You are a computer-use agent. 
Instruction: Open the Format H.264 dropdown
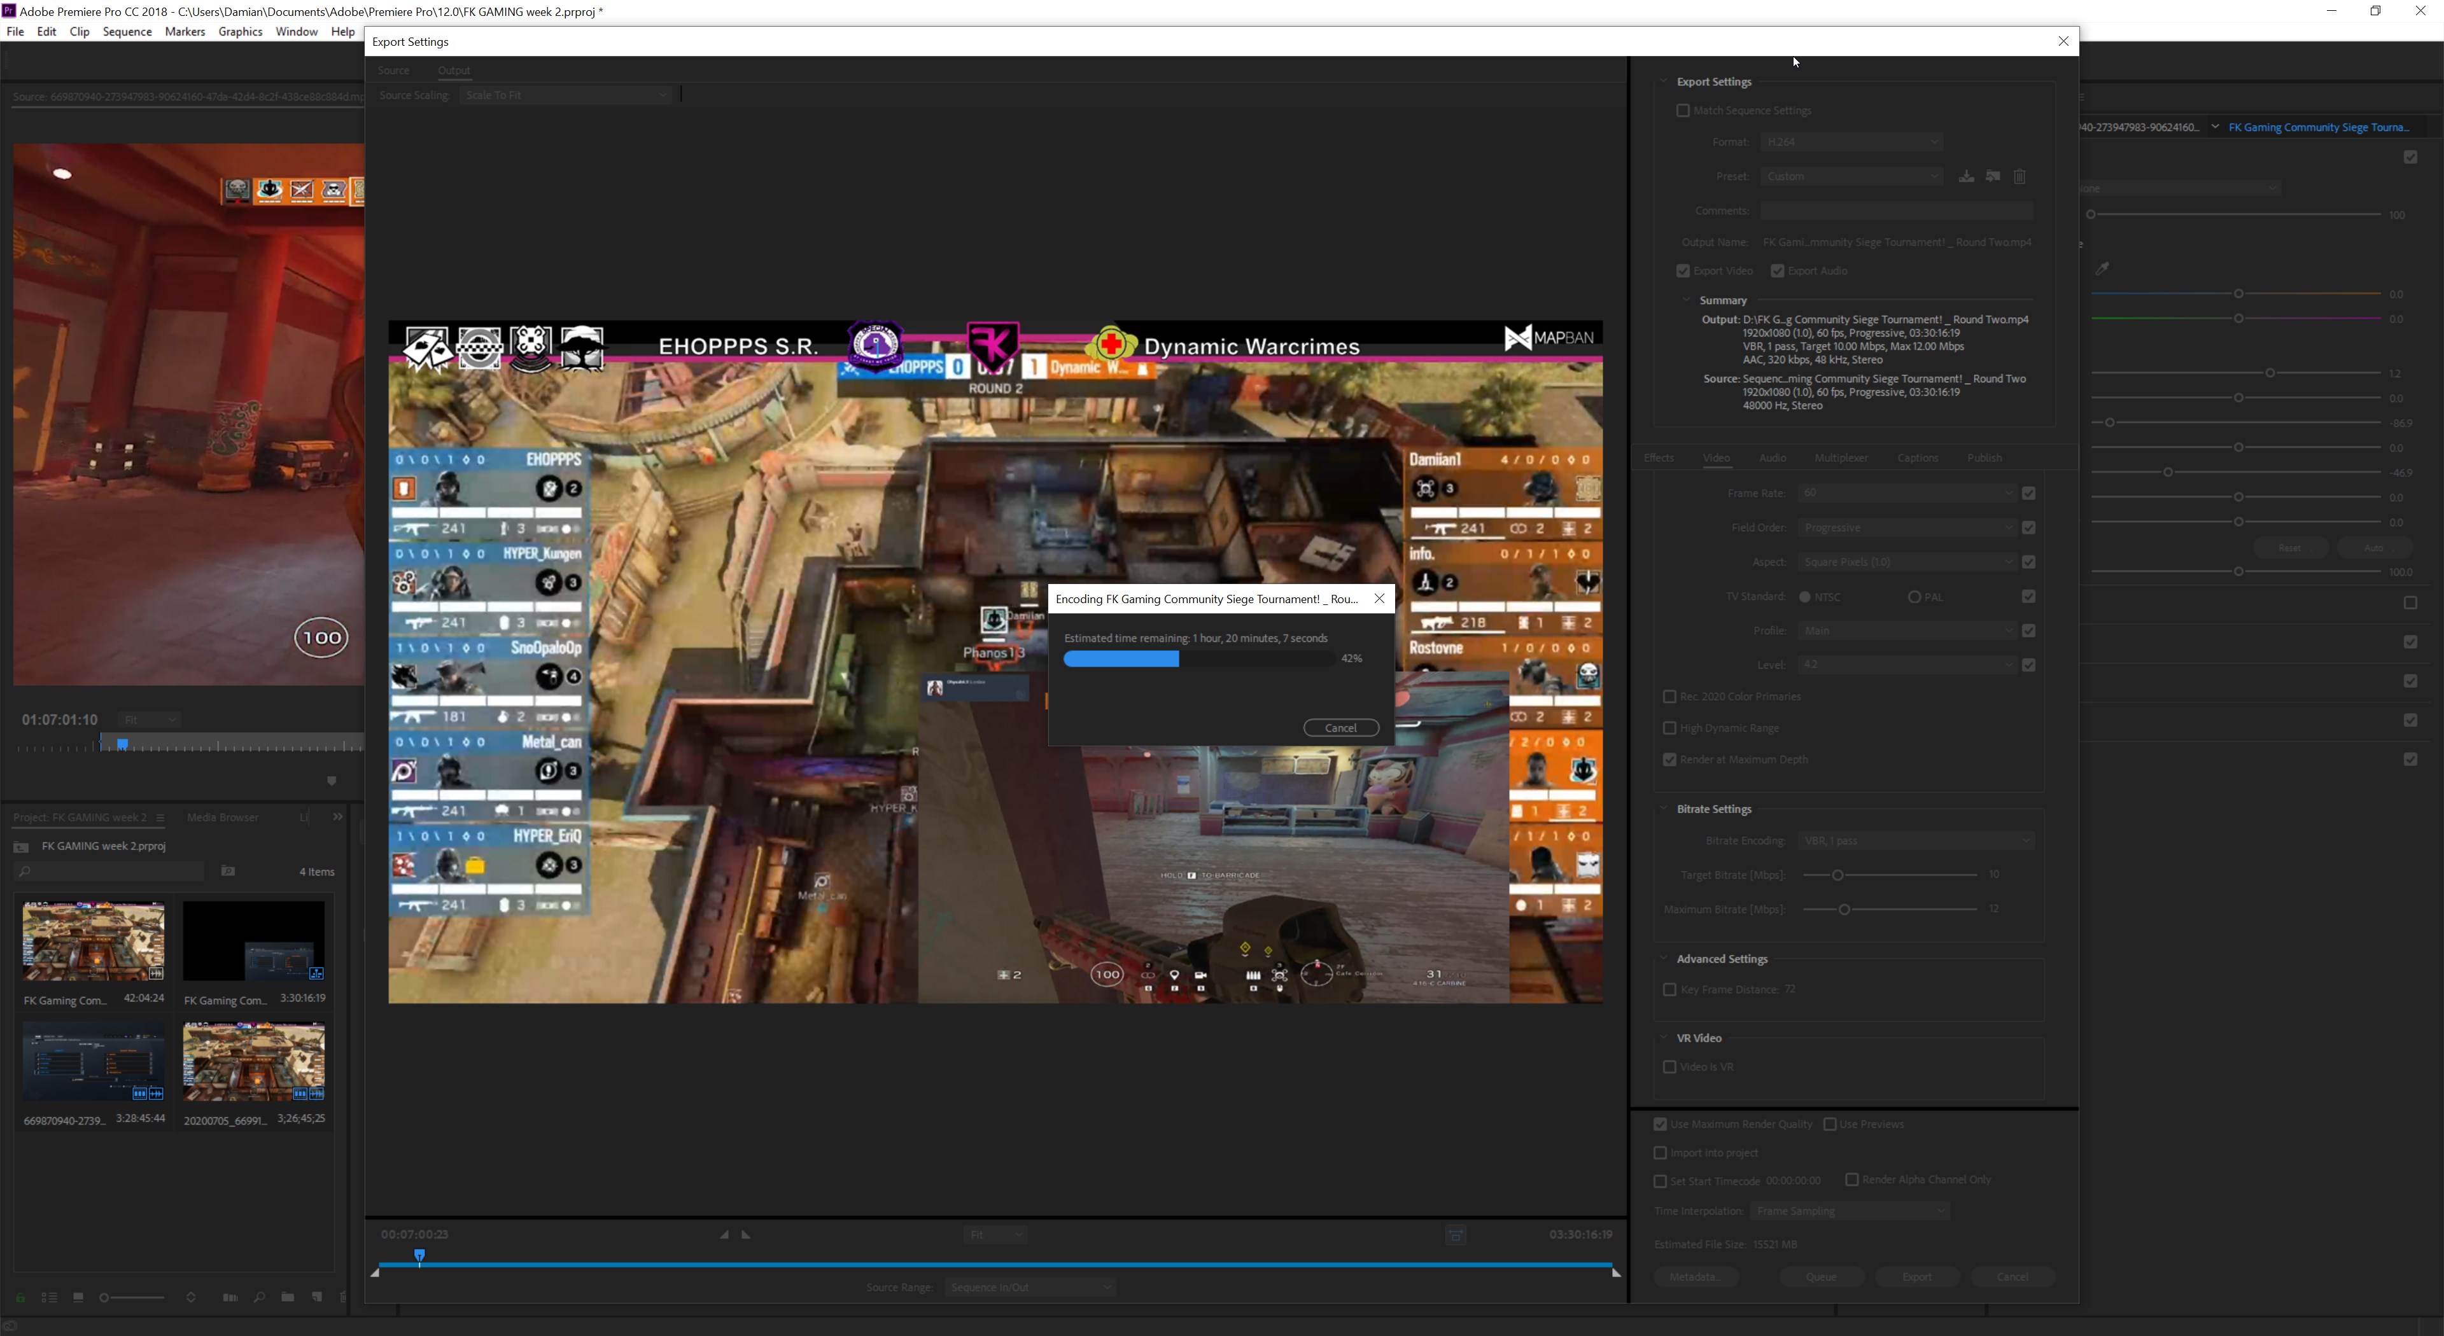click(x=1850, y=143)
